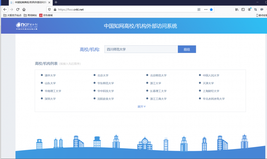Open the 常用网址 bookmarks folder
The width and height of the screenshot is (267, 159).
30,15
